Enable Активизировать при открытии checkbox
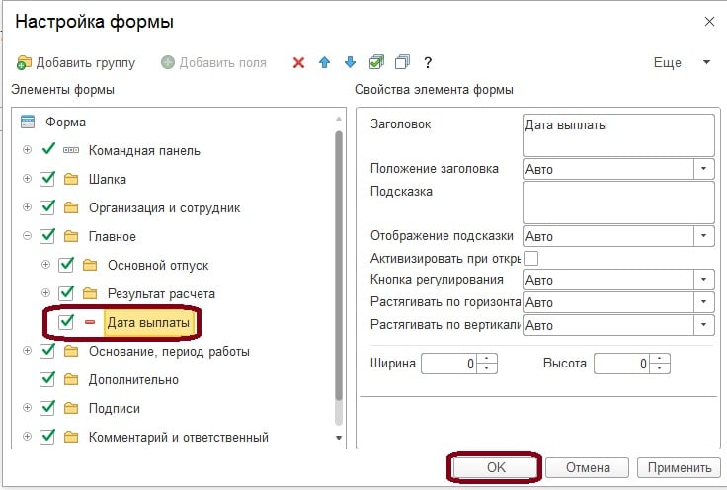This screenshot has height=490, width=727. [x=530, y=258]
